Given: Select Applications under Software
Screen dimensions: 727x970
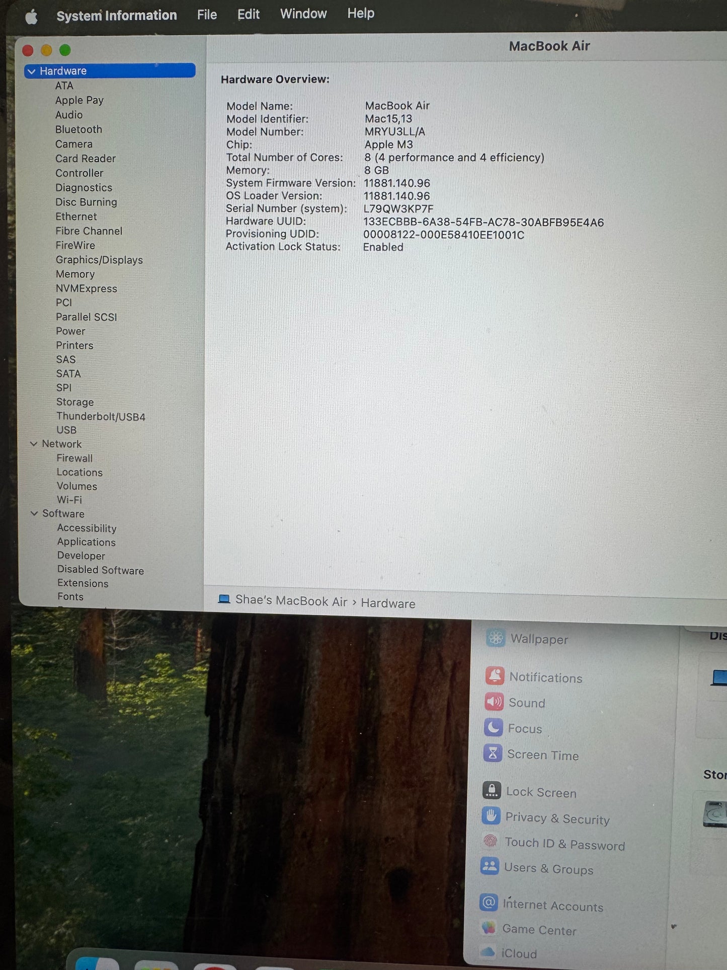Looking at the screenshot, I should (x=87, y=542).
